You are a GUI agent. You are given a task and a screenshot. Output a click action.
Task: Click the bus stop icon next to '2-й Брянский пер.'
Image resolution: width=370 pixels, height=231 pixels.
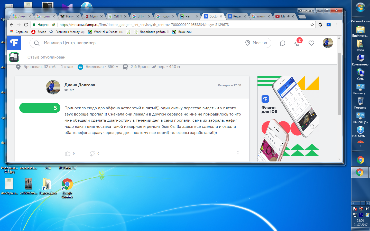(125, 67)
